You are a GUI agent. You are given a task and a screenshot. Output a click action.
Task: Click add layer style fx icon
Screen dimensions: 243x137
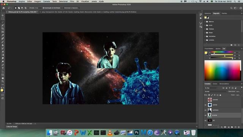pyautogui.click(x=222, y=127)
